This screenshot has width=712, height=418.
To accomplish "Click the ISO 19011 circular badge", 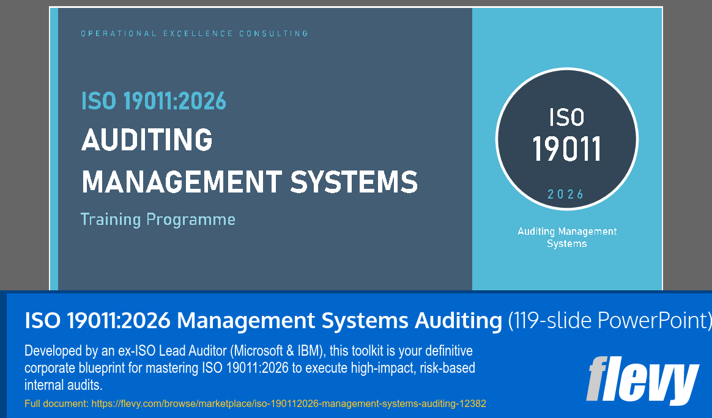I will click(x=566, y=139).
